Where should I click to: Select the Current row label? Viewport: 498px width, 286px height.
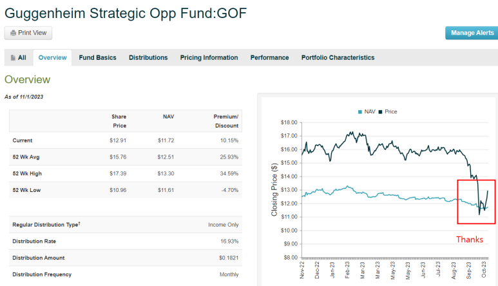pyautogui.click(x=23, y=140)
